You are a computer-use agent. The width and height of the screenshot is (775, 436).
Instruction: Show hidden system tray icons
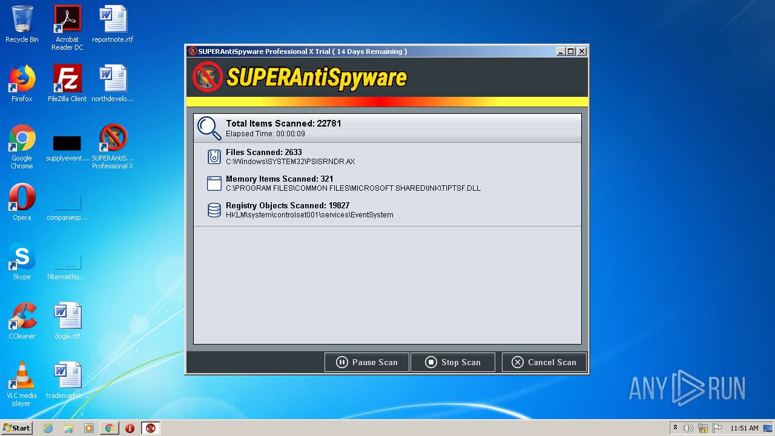click(x=675, y=428)
